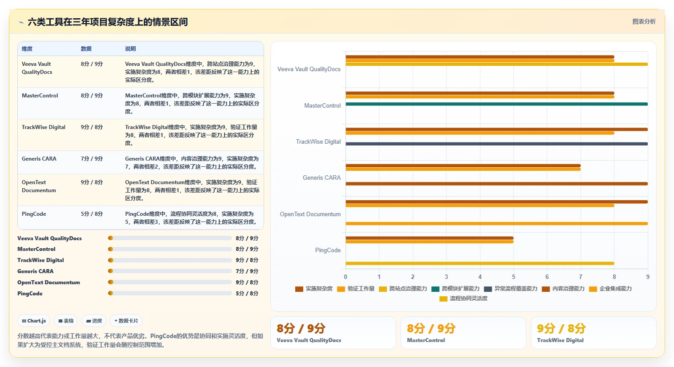The height and width of the screenshot is (367, 674).
Task: Click the 7分 / 9分 cell in the table
Action: click(x=92, y=159)
